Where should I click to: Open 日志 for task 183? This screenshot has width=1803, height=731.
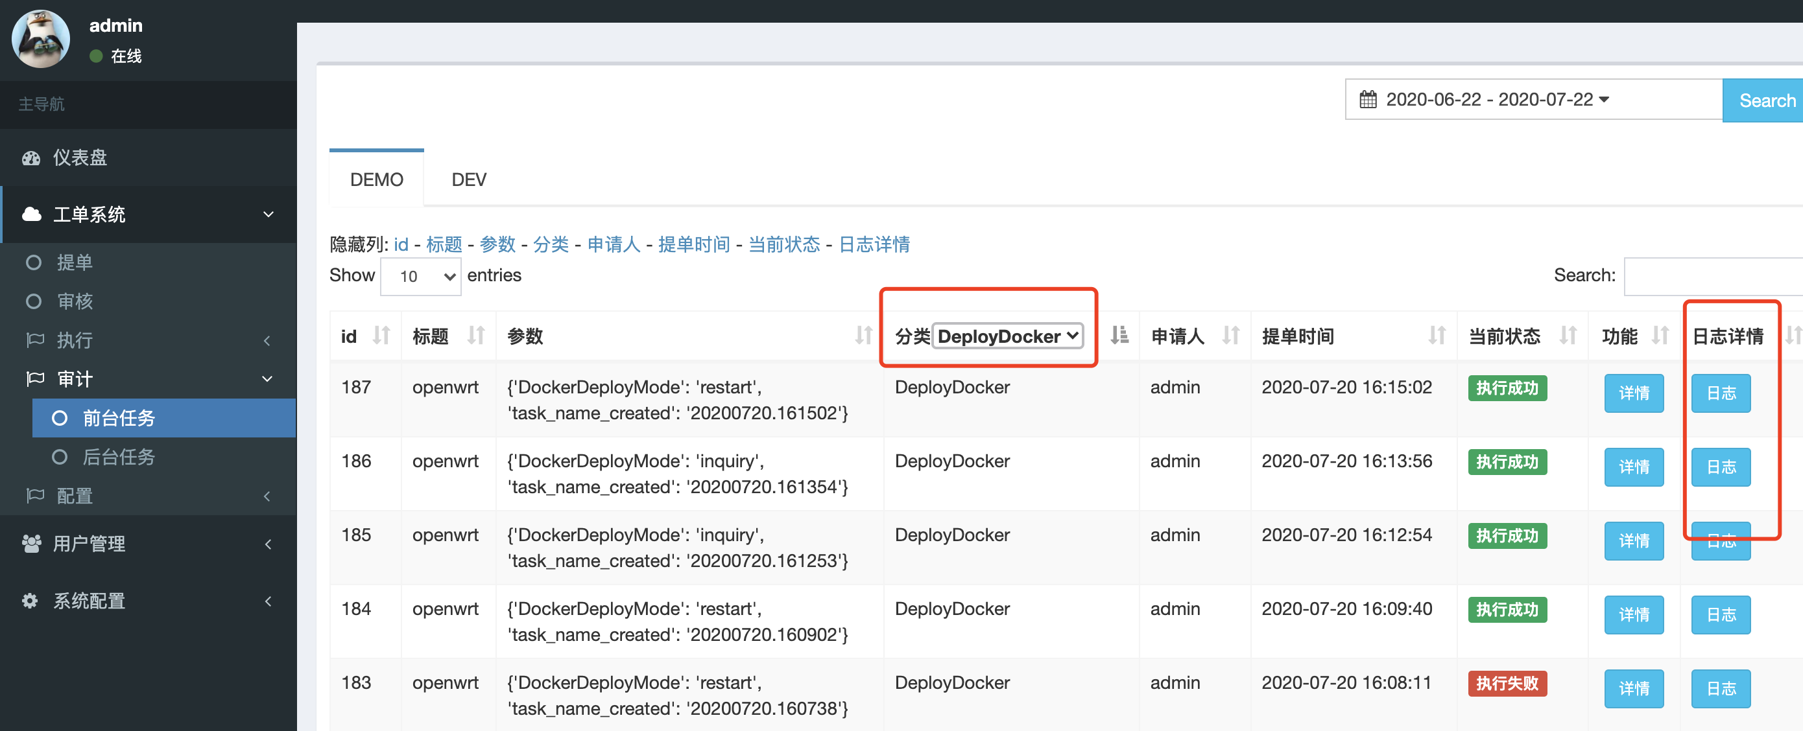point(1721,689)
